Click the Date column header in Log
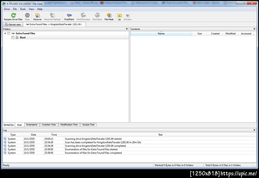Image resolution: width=259 pixels, height=178 pixels. pos(34,135)
